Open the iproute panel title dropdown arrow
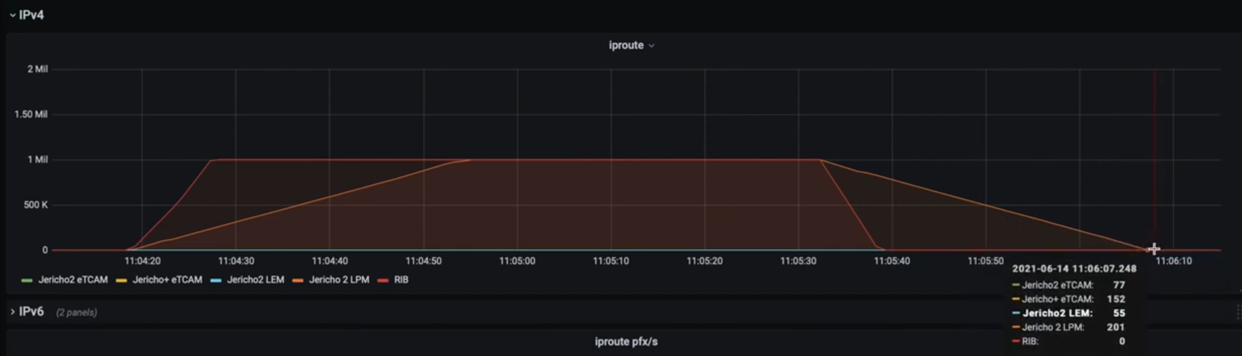The width and height of the screenshot is (1242, 356). [x=652, y=46]
